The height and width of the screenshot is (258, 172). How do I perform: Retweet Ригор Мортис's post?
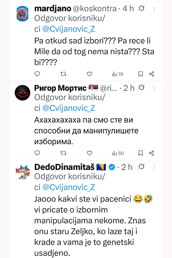pyautogui.click(x=64, y=153)
